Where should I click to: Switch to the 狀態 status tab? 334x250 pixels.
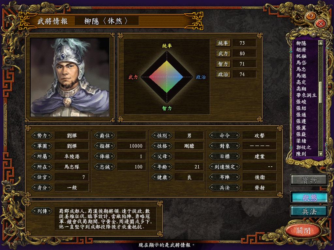[x=309, y=198]
